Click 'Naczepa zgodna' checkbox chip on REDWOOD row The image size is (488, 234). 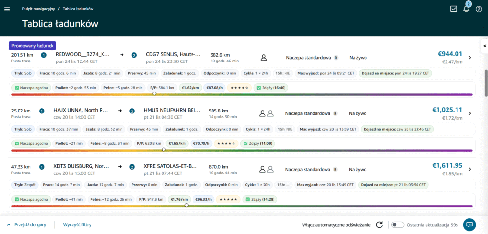point(30,88)
